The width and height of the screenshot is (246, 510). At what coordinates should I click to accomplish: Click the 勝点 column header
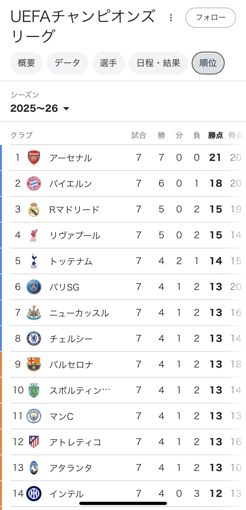tap(215, 135)
